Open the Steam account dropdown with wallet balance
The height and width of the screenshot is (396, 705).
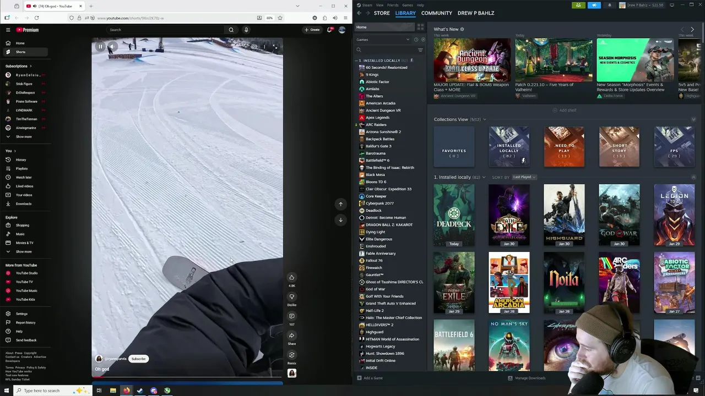[x=642, y=5]
